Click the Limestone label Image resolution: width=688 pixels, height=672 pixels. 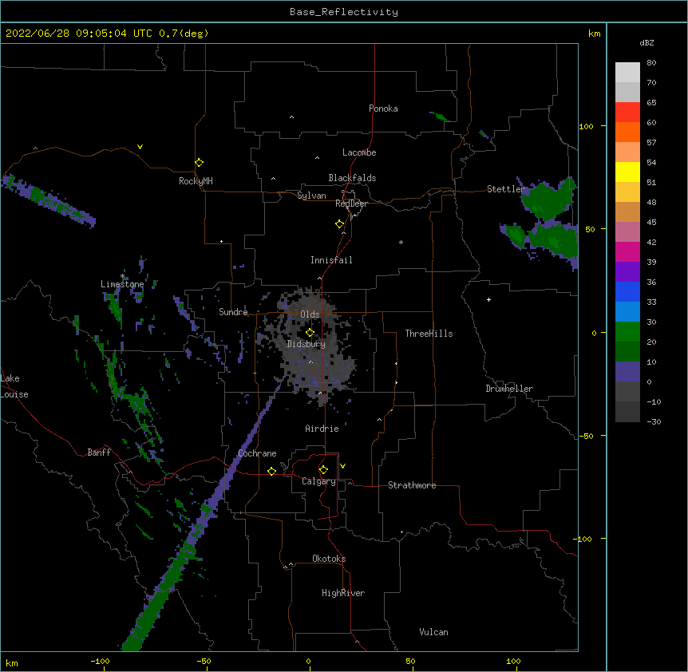[122, 284]
